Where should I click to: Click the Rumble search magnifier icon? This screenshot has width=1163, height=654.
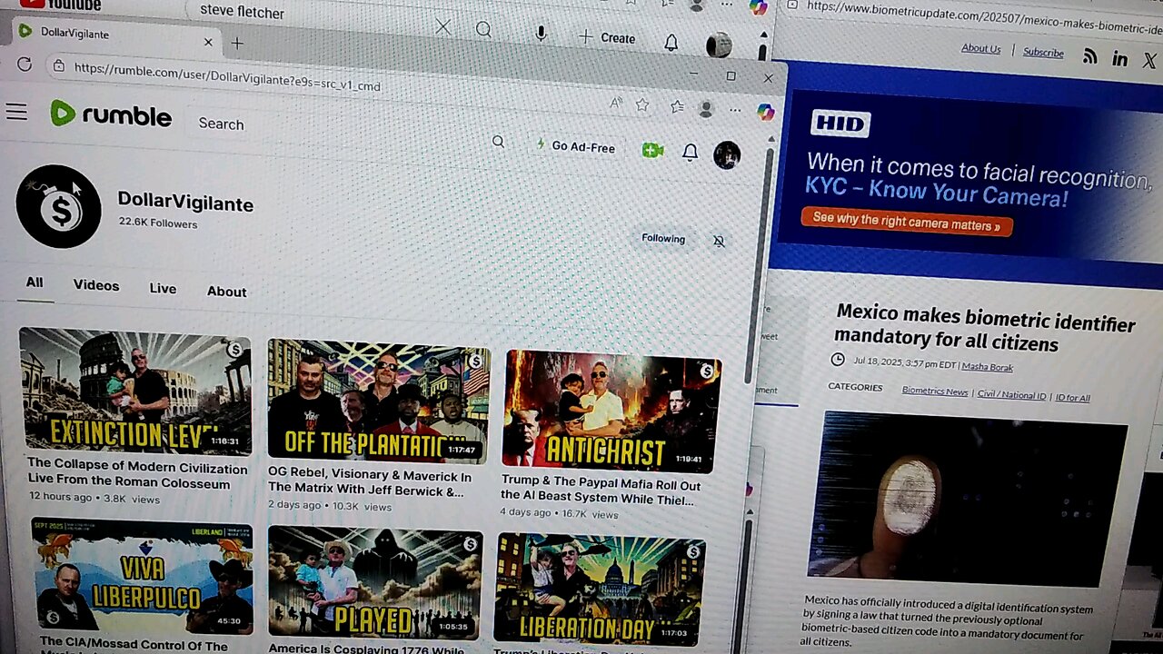coord(498,141)
